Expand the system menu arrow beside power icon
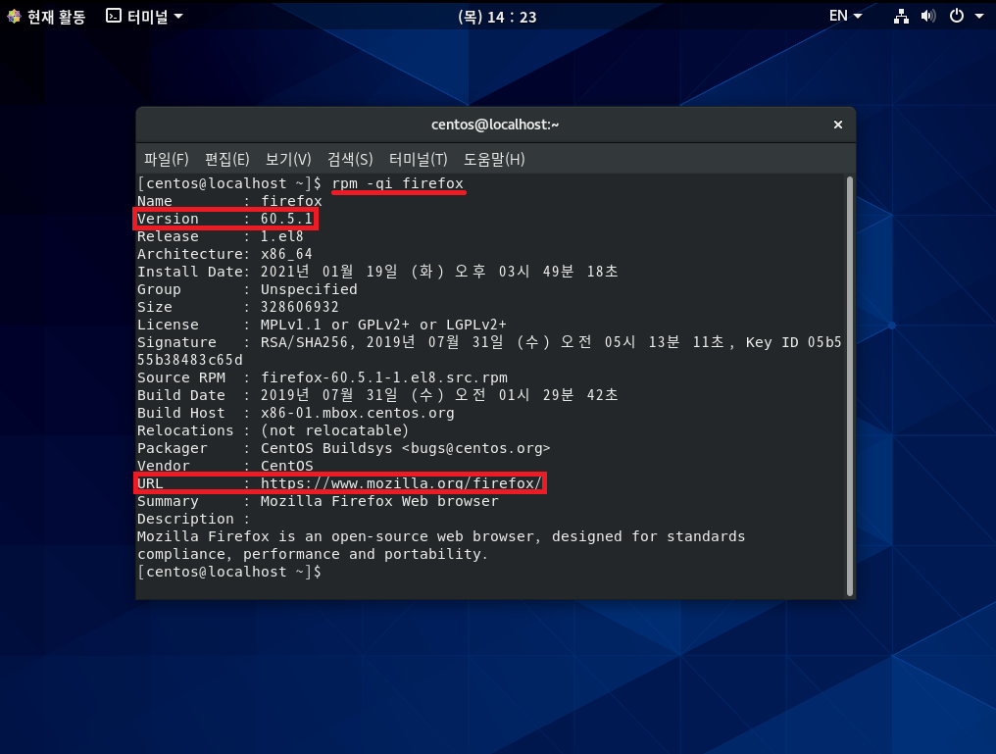This screenshot has height=754, width=996. 979,17
